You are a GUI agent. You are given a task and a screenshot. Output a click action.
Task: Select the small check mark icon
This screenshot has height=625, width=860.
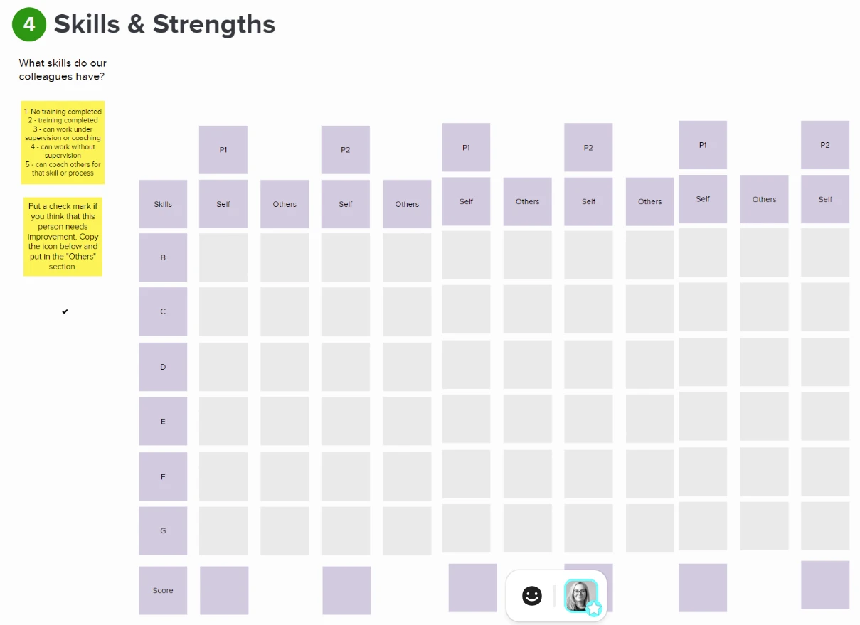pyautogui.click(x=65, y=311)
